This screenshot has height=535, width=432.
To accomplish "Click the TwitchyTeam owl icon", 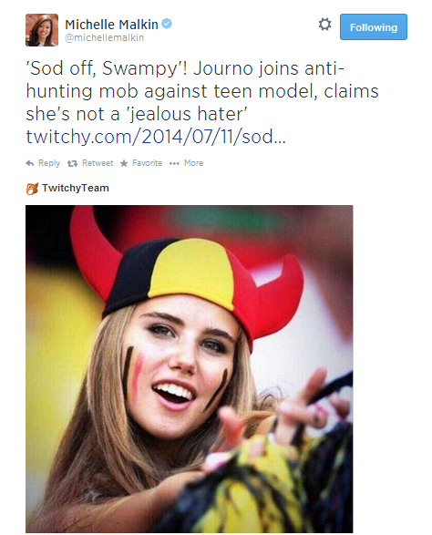I will tap(32, 189).
